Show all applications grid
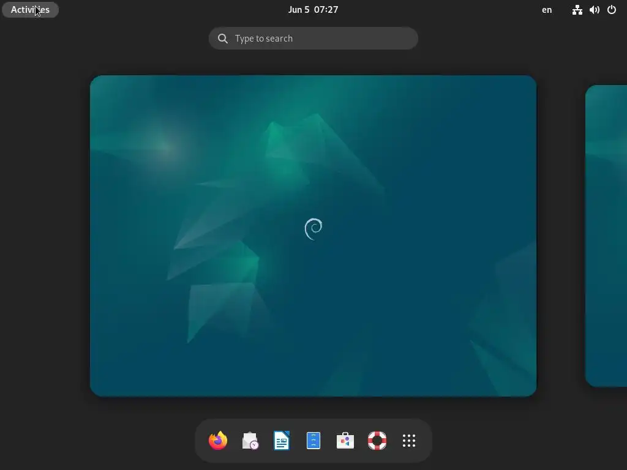 [408, 441]
